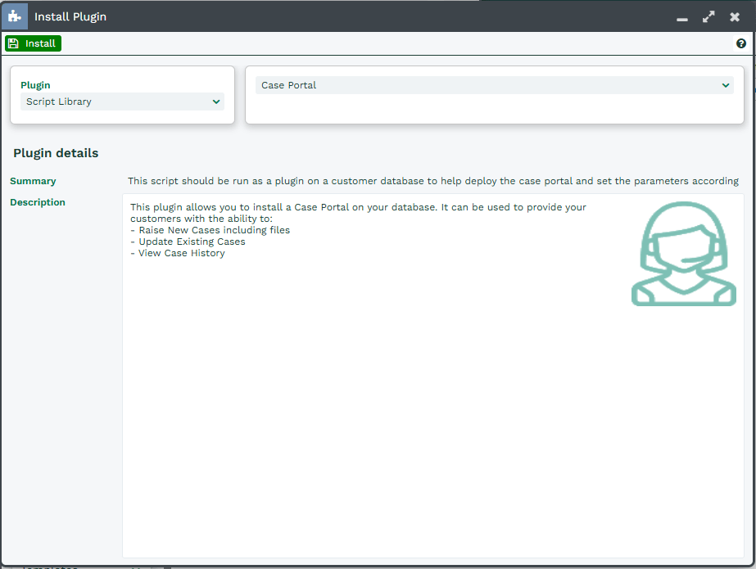Open the Case Portal selection dropdown

coord(495,85)
